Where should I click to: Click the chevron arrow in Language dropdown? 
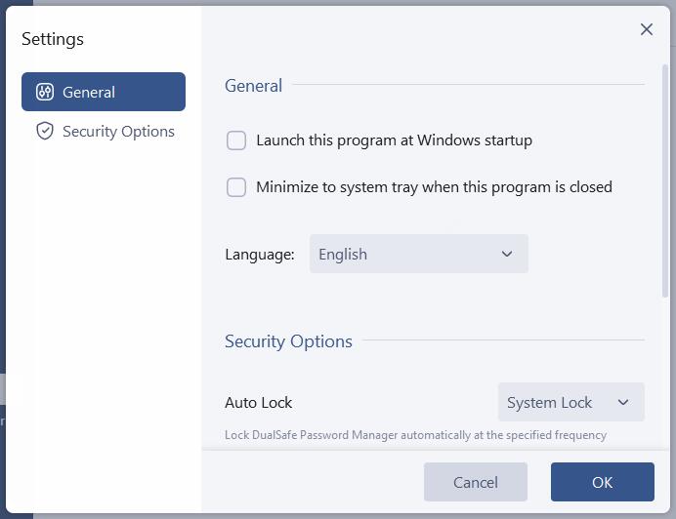(507, 254)
